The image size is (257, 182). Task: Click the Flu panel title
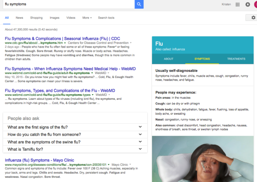pyautogui.click(x=159, y=44)
